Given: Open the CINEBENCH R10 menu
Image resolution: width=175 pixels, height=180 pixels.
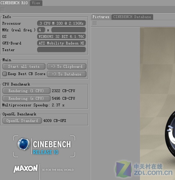Looking at the screenshot, I should [14, 3].
